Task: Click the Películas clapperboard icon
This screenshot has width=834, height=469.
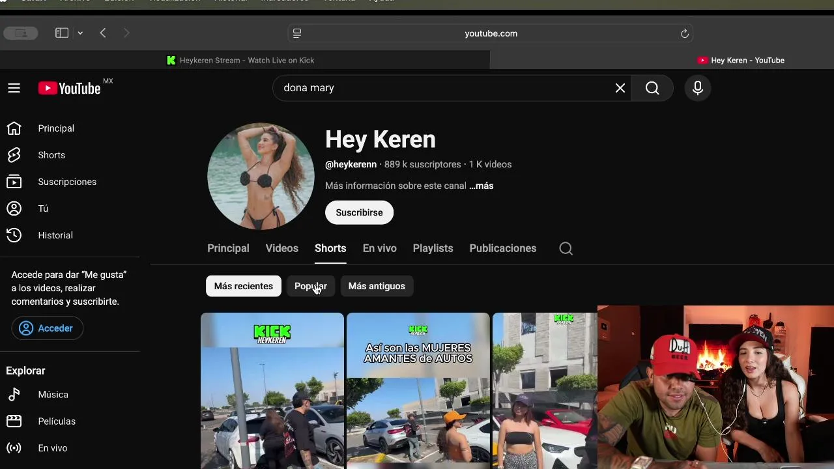Action: point(14,421)
